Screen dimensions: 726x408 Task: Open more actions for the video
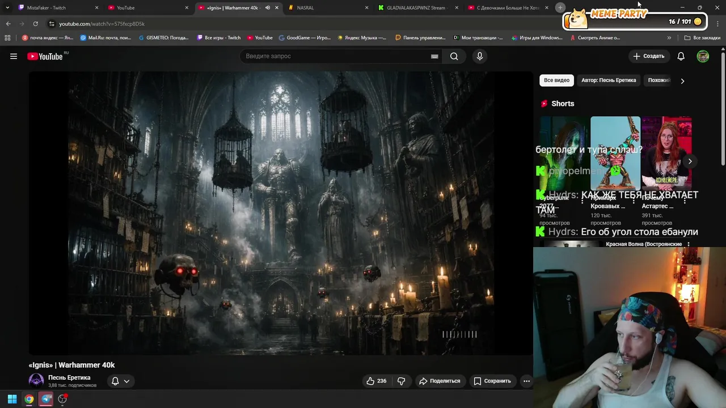(526, 381)
